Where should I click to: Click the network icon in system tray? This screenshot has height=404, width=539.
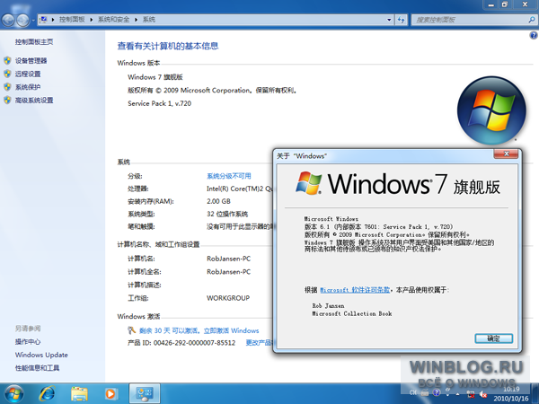[x=471, y=394]
